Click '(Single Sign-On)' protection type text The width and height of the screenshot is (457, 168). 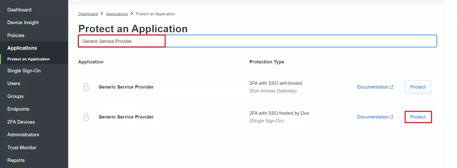[x=266, y=121]
